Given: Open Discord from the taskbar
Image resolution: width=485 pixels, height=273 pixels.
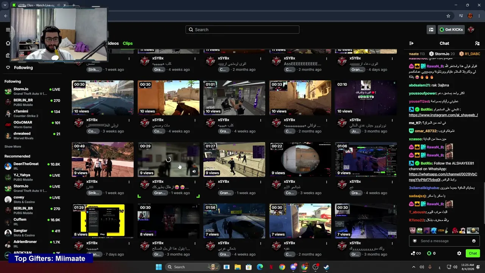Looking at the screenshot, I should point(293,267).
